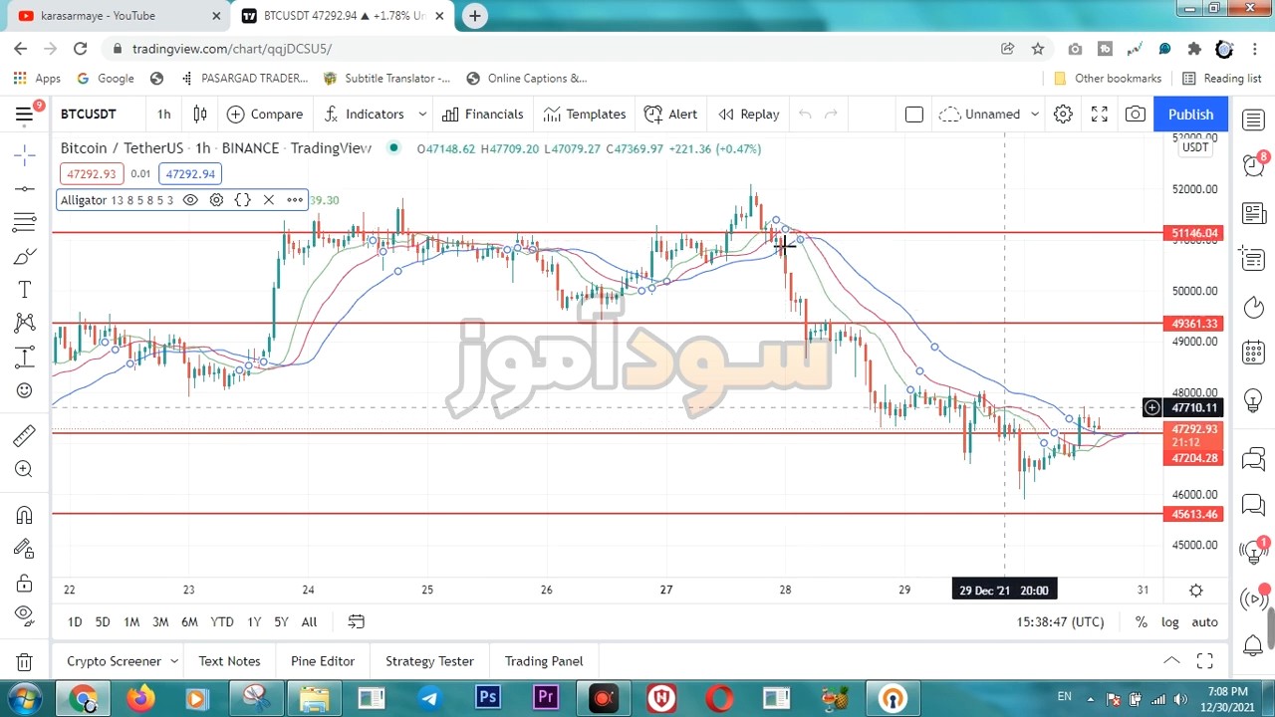Open the watchlist panel in the right sidebar

(1253, 120)
